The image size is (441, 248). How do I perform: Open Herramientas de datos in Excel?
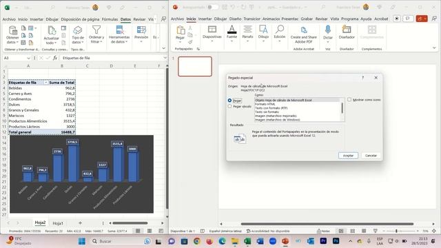(119, 34)
